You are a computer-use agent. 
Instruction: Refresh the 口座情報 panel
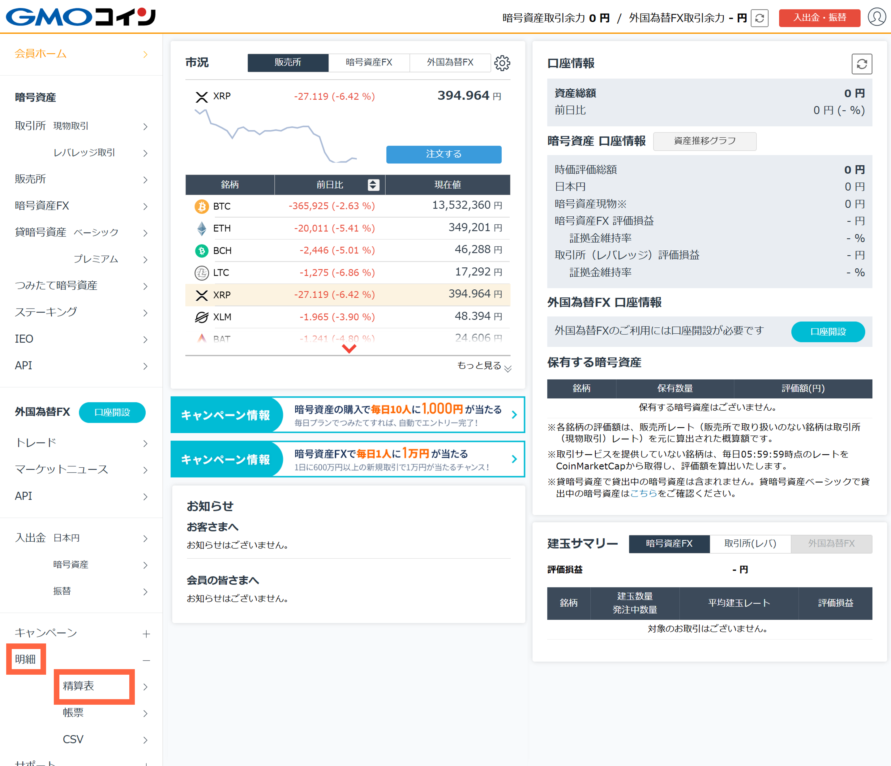point(862,64)
